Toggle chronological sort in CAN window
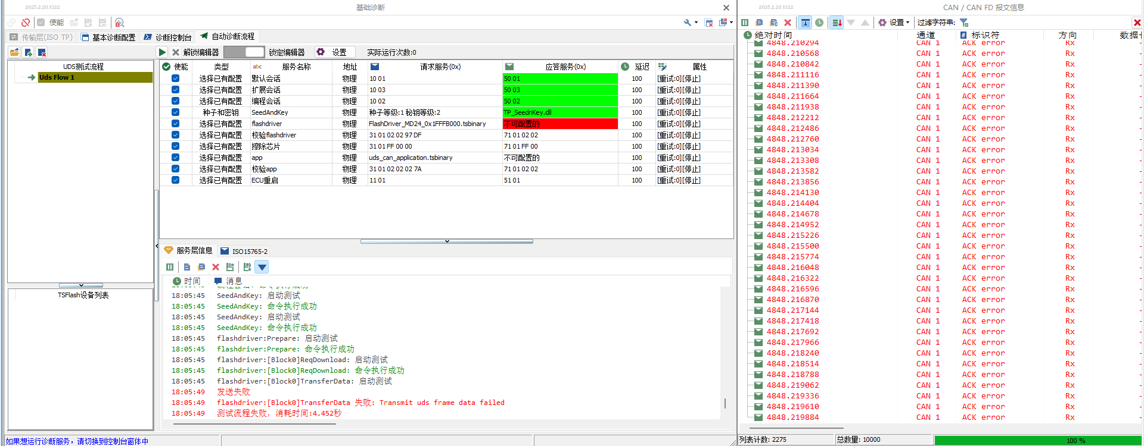The height and width of the screenshot is (446, 1144). point(837,23)
